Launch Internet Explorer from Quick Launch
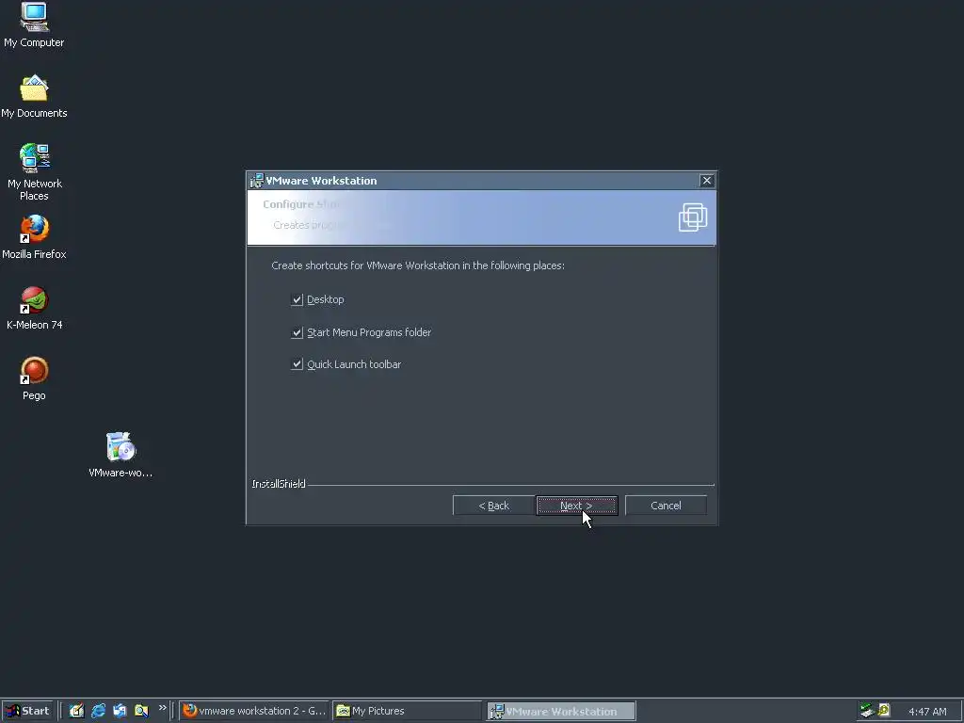This screenshot has width=964, height=723. (98, 711)
